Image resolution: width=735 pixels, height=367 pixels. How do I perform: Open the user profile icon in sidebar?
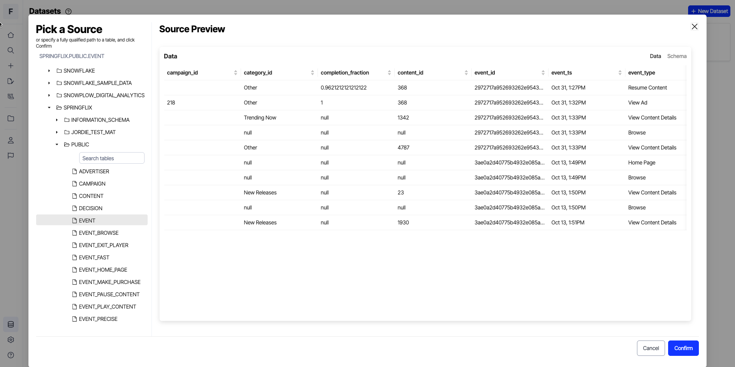(11, 140)
